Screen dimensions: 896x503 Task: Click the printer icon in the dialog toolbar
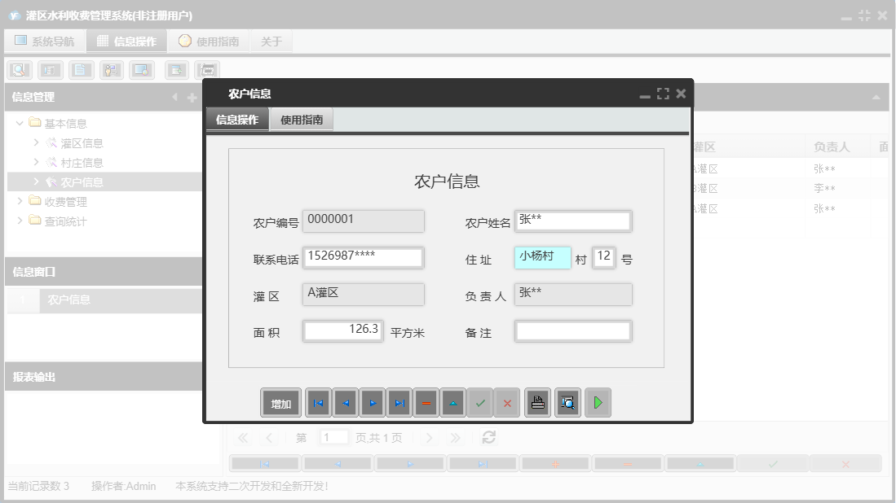(537, 402)
